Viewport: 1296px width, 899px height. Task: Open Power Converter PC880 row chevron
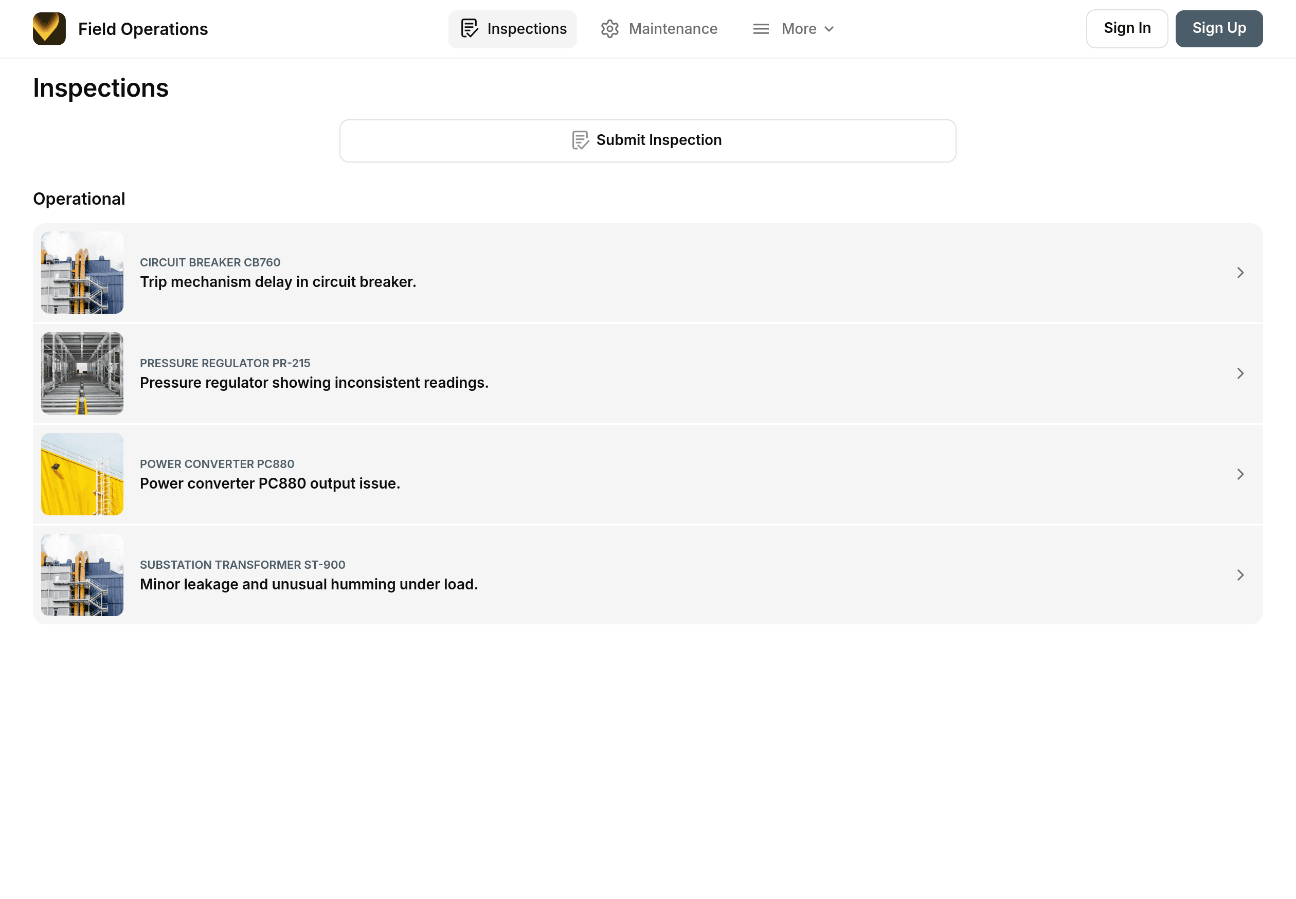click(x=1240, y=474)
